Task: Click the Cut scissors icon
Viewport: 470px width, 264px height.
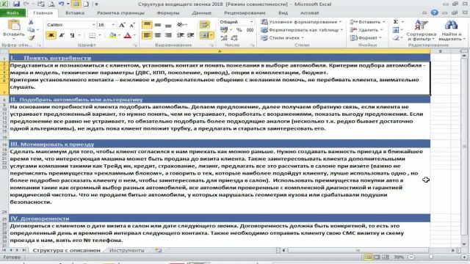Action: coord(31,22)
